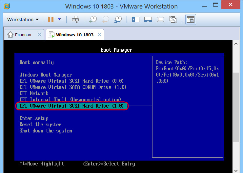Toggle the console view icon
The height and width of the screenshot is (173, 243).
coord(191,20)
